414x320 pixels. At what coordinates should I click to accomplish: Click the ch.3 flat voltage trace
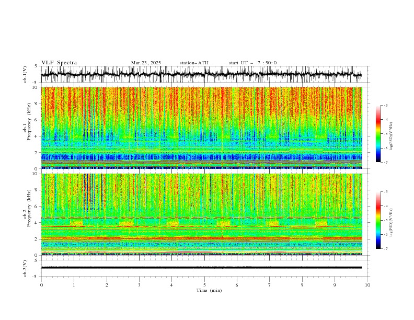(201, 268)
